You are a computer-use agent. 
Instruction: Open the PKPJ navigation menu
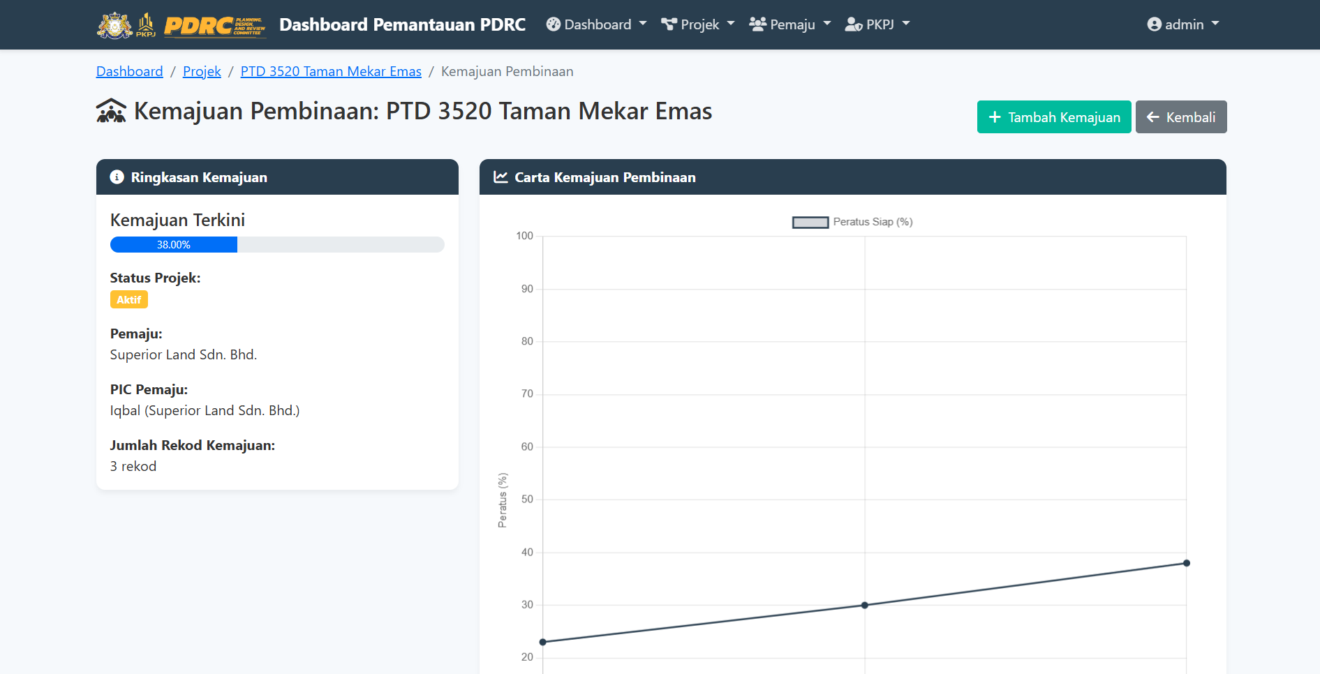[x=878, y=24]
